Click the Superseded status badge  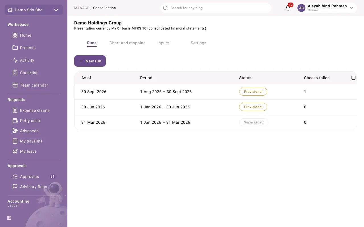[x=254, y=122]
